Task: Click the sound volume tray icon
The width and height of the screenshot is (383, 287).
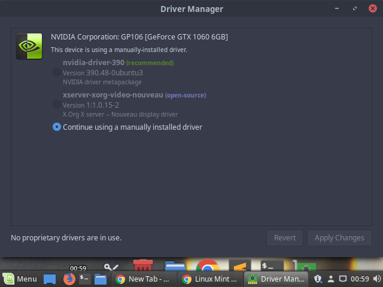Action: (x=377, y=279)
